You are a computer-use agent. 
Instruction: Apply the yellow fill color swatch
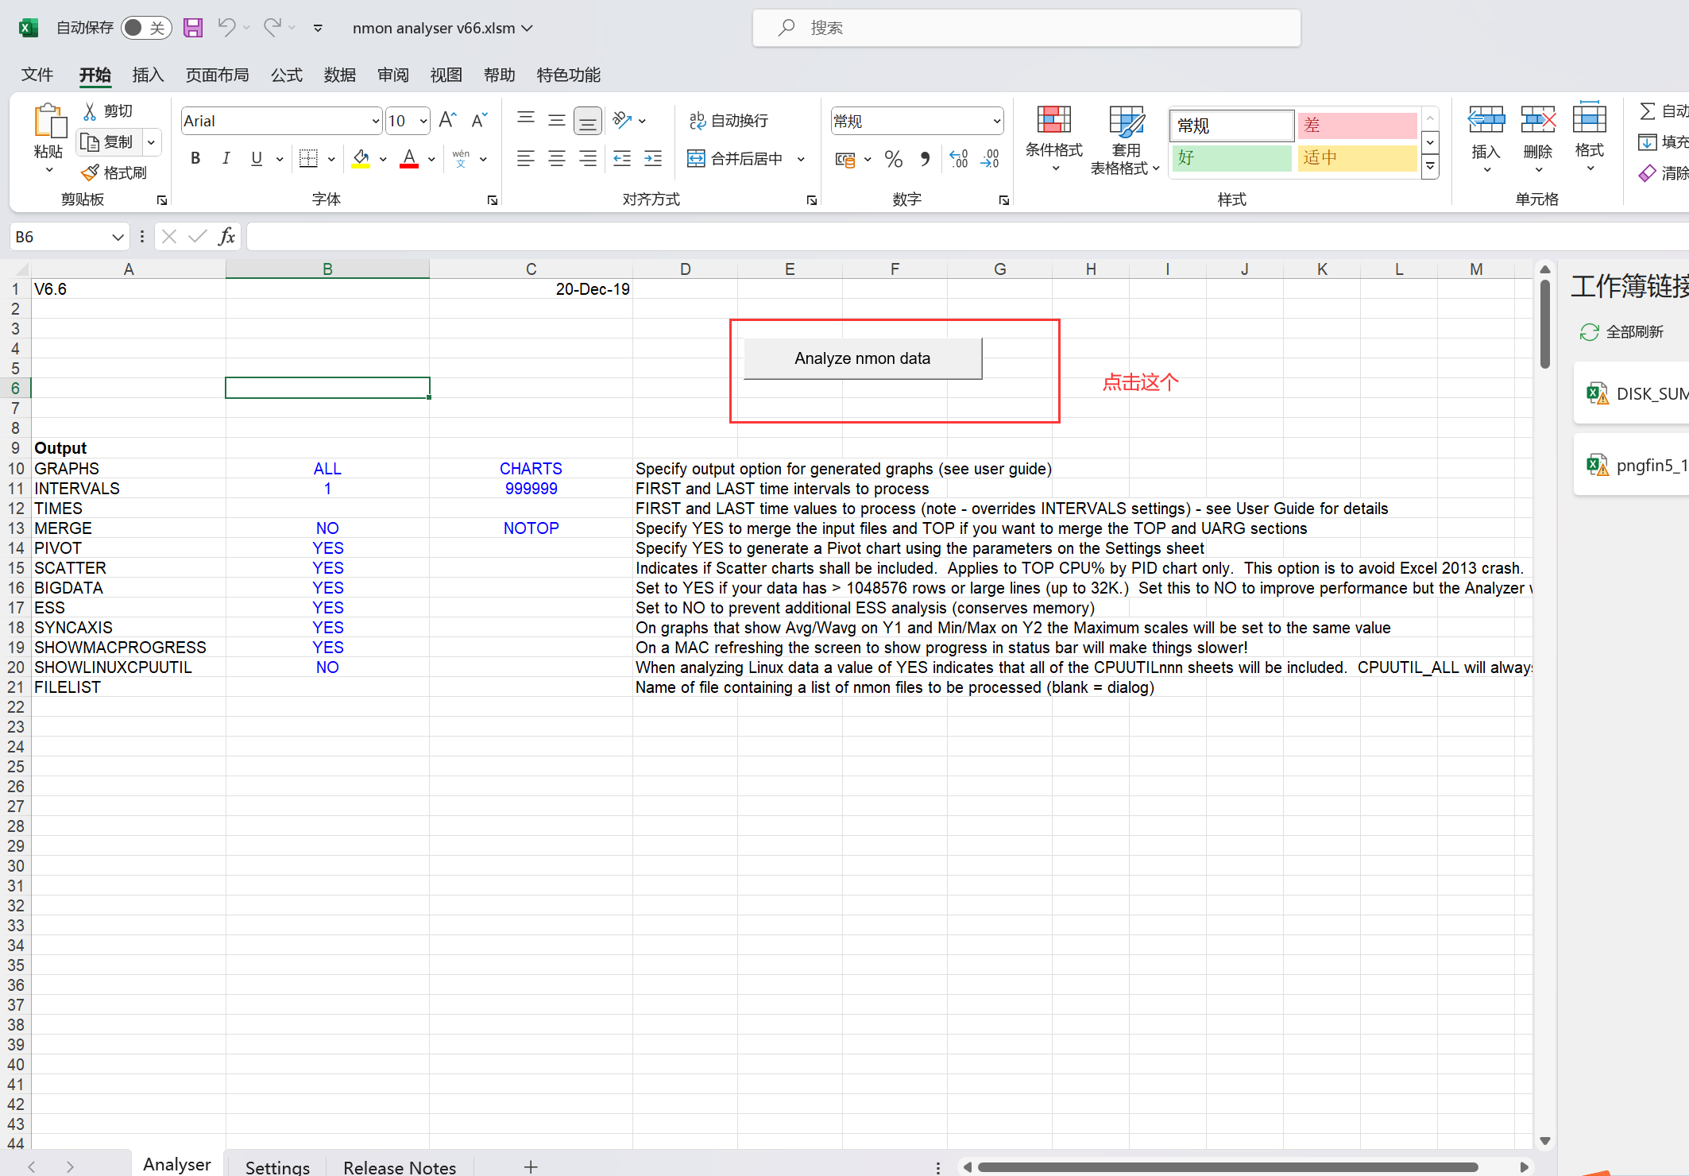click(x=361, y=159)
